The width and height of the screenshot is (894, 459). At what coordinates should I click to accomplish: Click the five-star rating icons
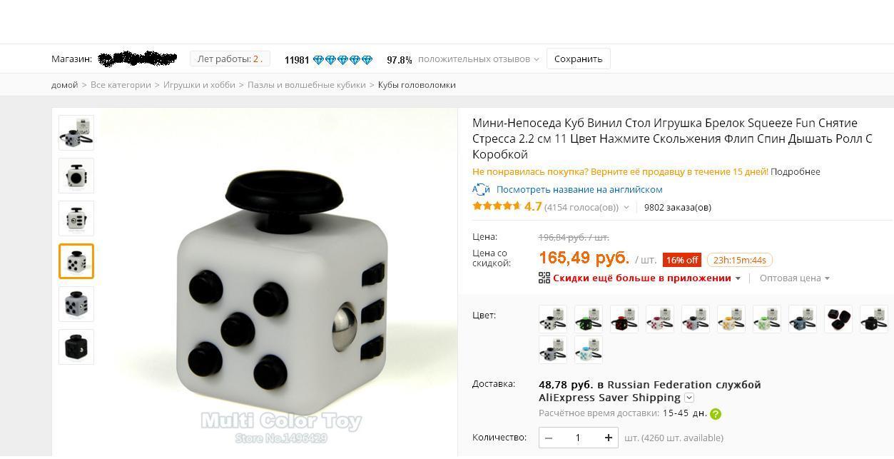click(497, 206)
